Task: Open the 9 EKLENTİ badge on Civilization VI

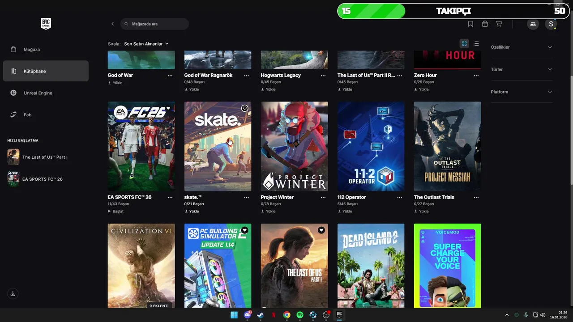Action: point(159,306)
